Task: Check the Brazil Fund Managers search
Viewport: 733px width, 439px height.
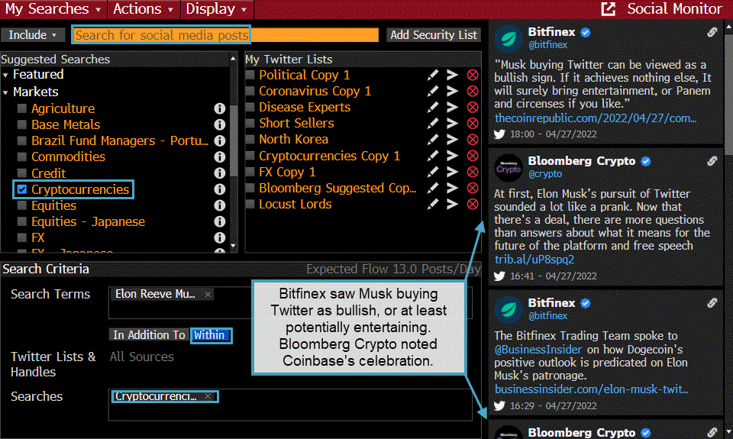Action: pos(21,140)
